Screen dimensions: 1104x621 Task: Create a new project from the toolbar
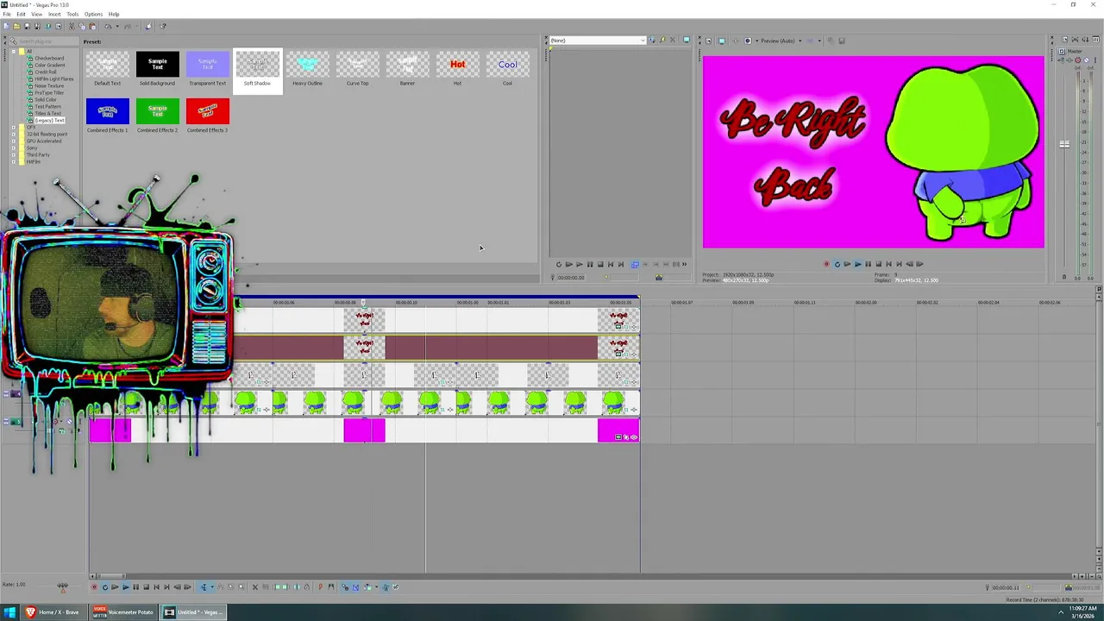click(7, 26)
